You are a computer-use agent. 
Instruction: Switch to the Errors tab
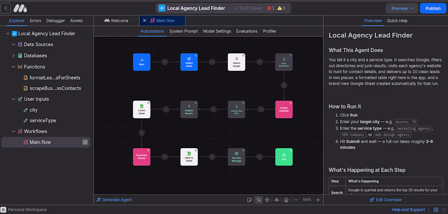point(35,20)
